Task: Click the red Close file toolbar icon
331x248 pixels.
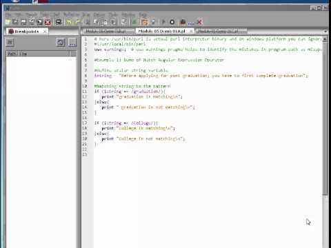Action: (x=48, y=22)
